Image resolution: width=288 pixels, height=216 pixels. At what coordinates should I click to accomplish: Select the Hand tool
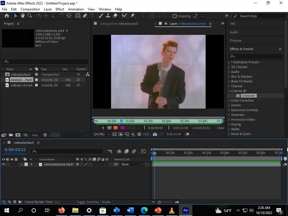tap(23, 16)
